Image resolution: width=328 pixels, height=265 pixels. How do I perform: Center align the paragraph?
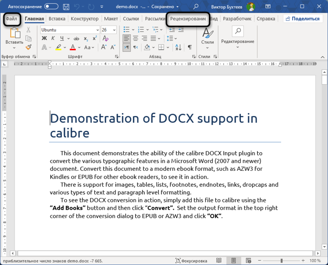click(x=136, y=39)
